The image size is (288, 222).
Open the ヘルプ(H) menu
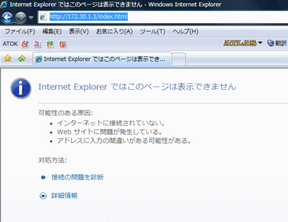(x=185, y=31)
